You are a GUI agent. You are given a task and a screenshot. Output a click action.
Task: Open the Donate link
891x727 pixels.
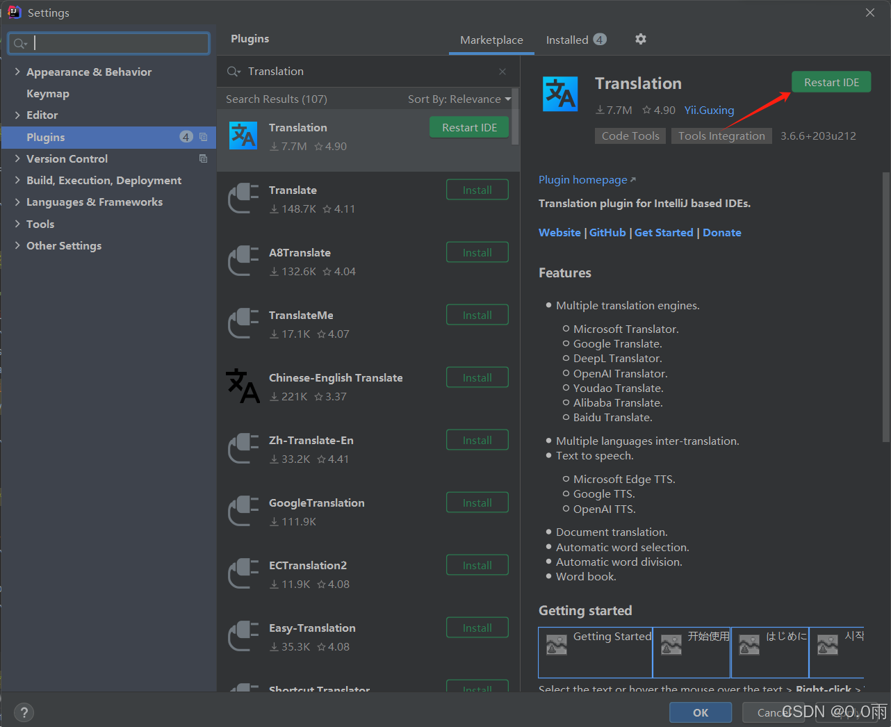[721, 232]
